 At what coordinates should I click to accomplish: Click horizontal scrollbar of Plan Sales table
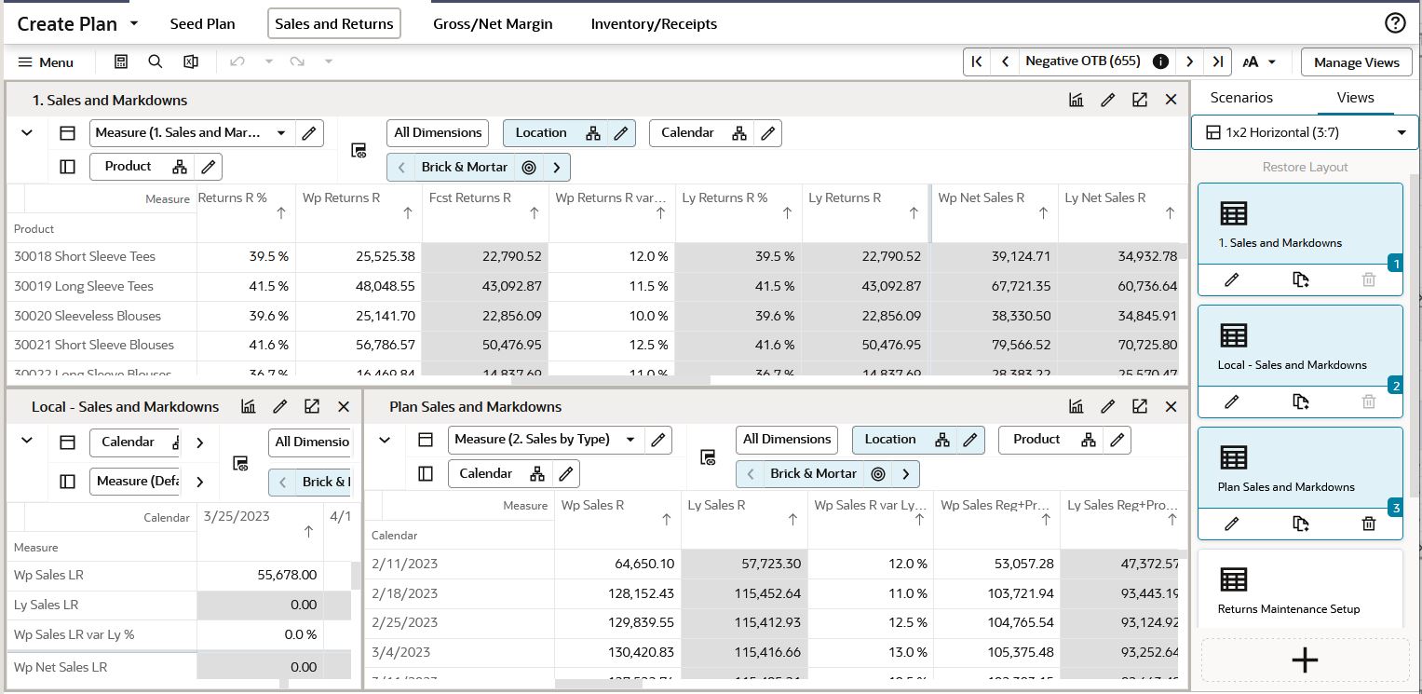click(x=598, y=685)
